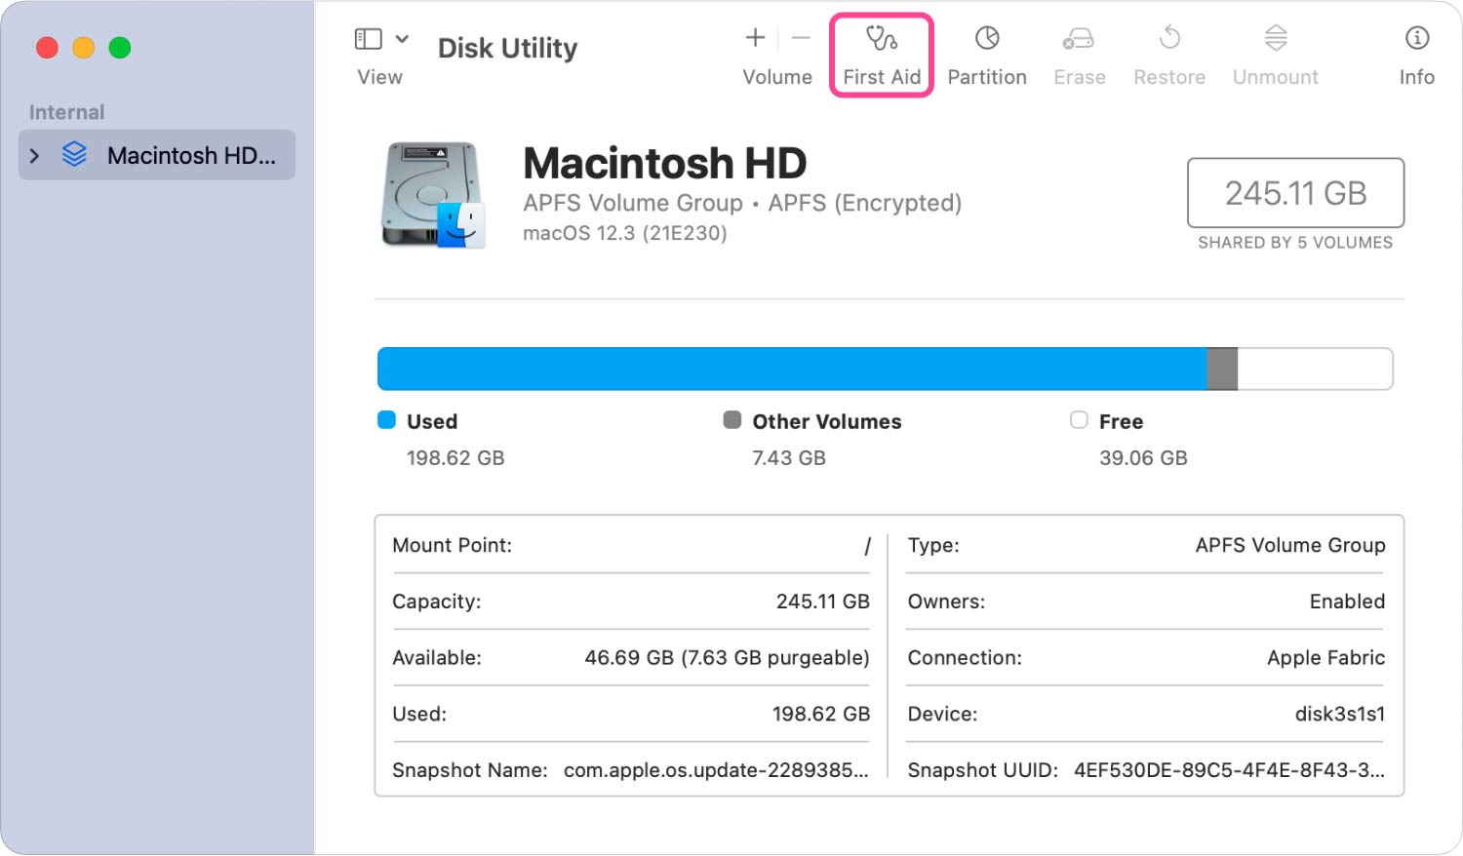The width and height of the screenshot is (1463, 856).
Task: Click the 39.06 GB free value
Action: coord(1143,458)
